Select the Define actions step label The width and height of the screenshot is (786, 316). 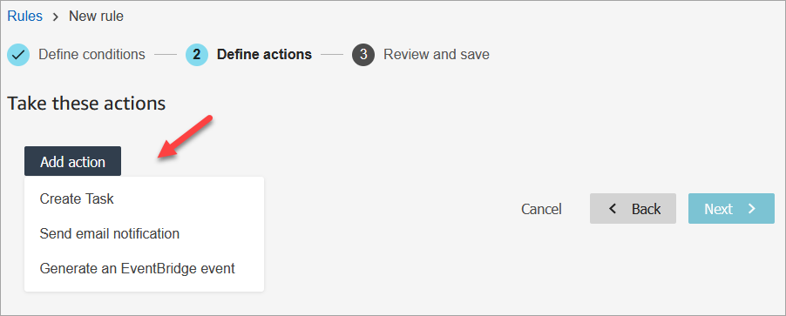[264, 54]
